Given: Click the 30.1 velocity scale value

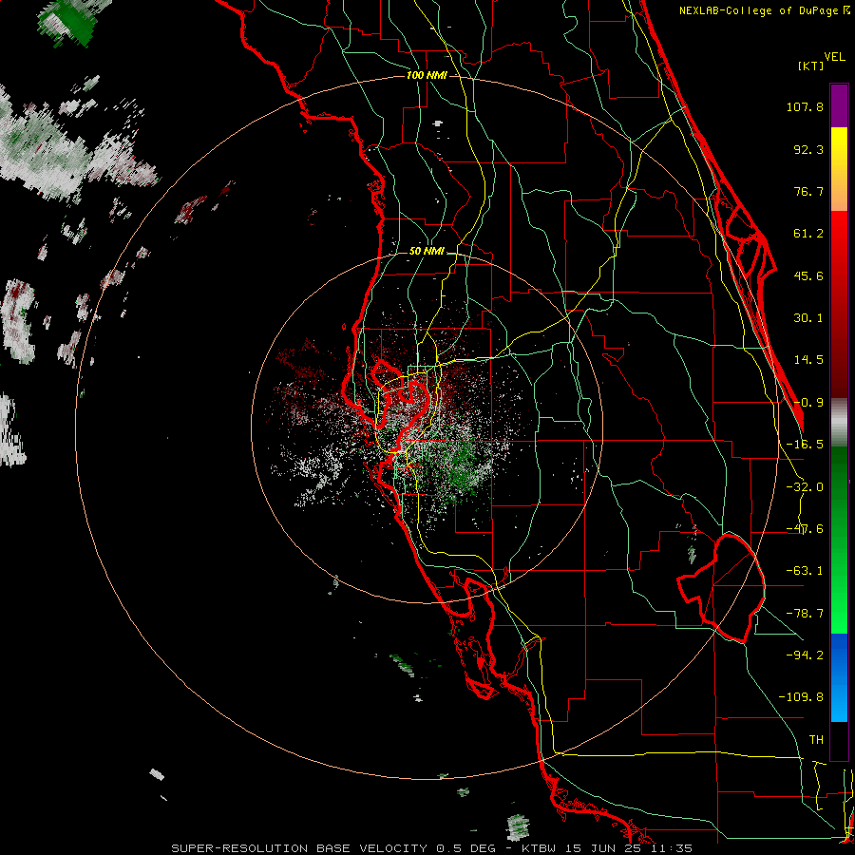Looking at the screenshot, I should [x=808, y=318].
